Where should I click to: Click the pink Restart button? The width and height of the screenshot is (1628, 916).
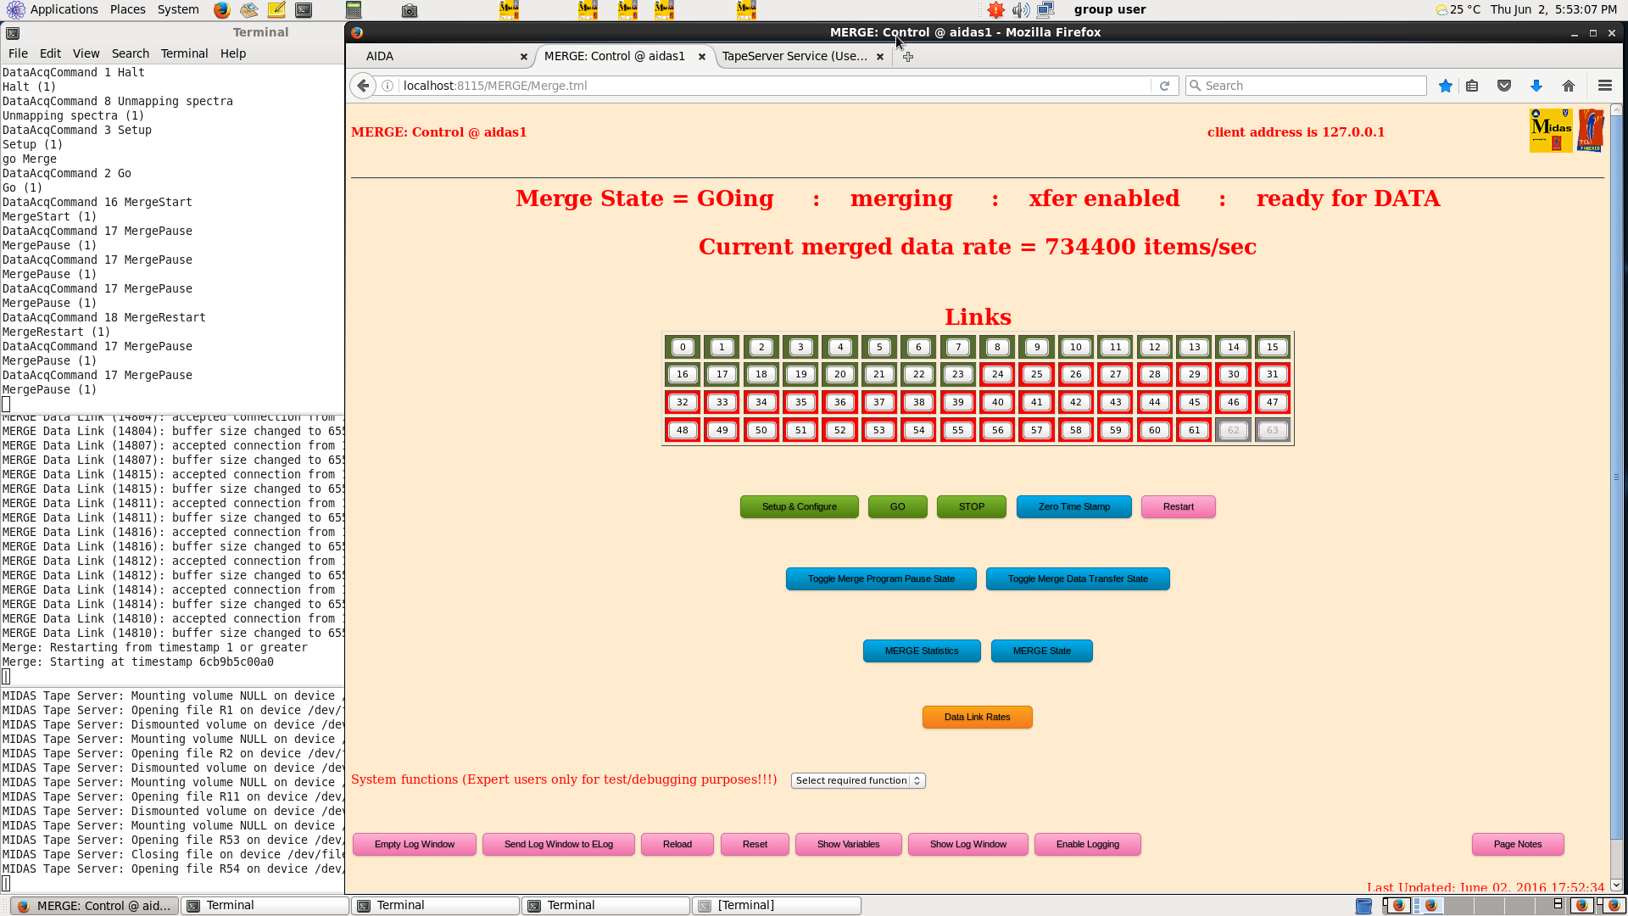1178,507
